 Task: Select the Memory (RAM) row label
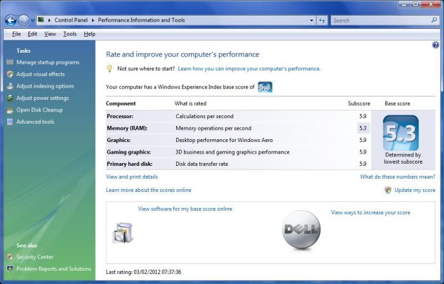coord(127,128)
